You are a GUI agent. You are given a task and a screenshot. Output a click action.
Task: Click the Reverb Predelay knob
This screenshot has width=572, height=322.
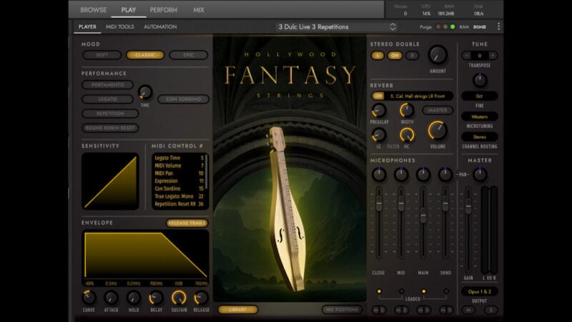coord(379,110)
